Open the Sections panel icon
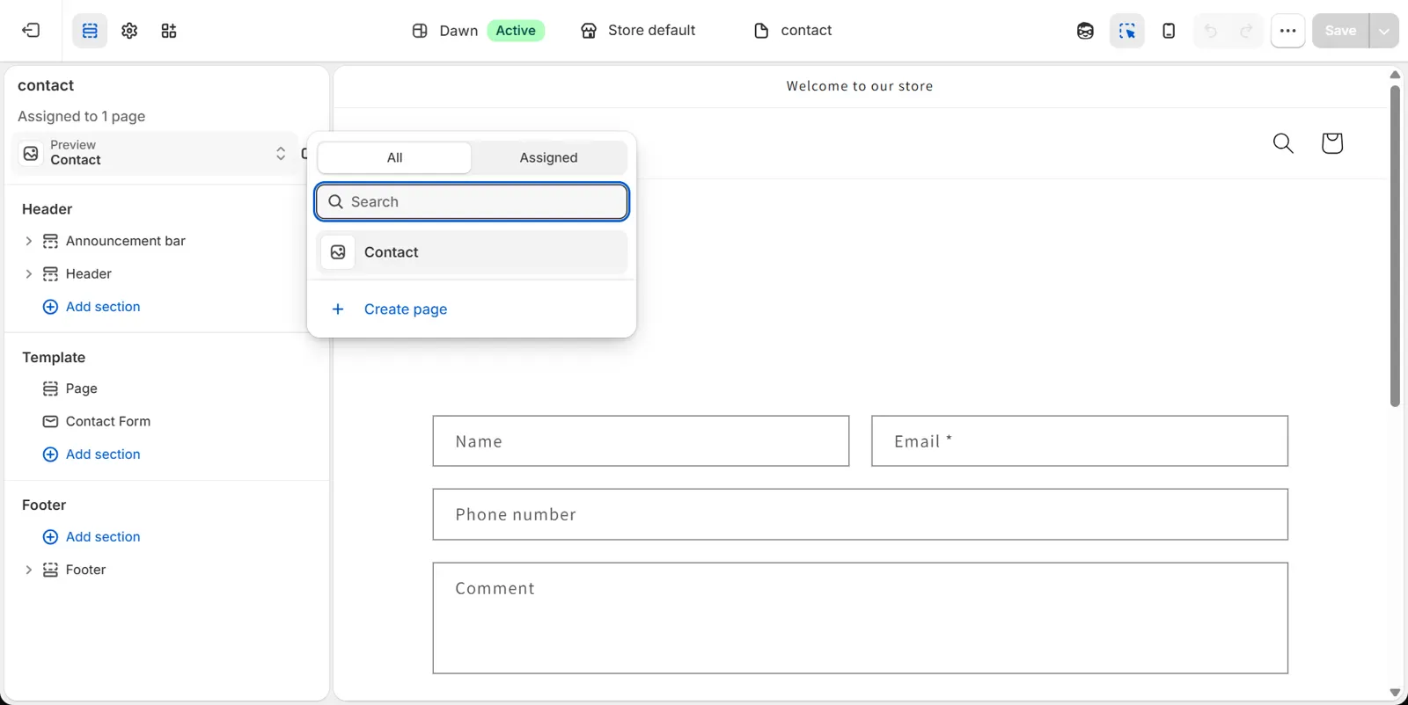The image size is (1408, 705). (90, 31)
